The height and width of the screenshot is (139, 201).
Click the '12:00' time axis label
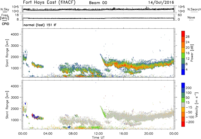98,134
